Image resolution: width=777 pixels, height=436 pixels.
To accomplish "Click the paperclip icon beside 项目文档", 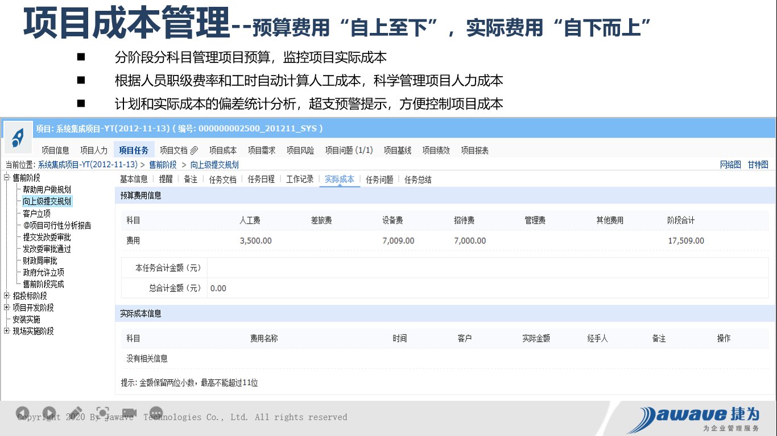I will point(194,150).
